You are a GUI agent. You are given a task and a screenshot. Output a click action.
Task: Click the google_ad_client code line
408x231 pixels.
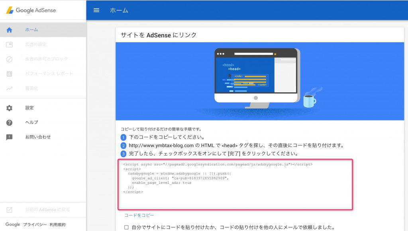180,178
